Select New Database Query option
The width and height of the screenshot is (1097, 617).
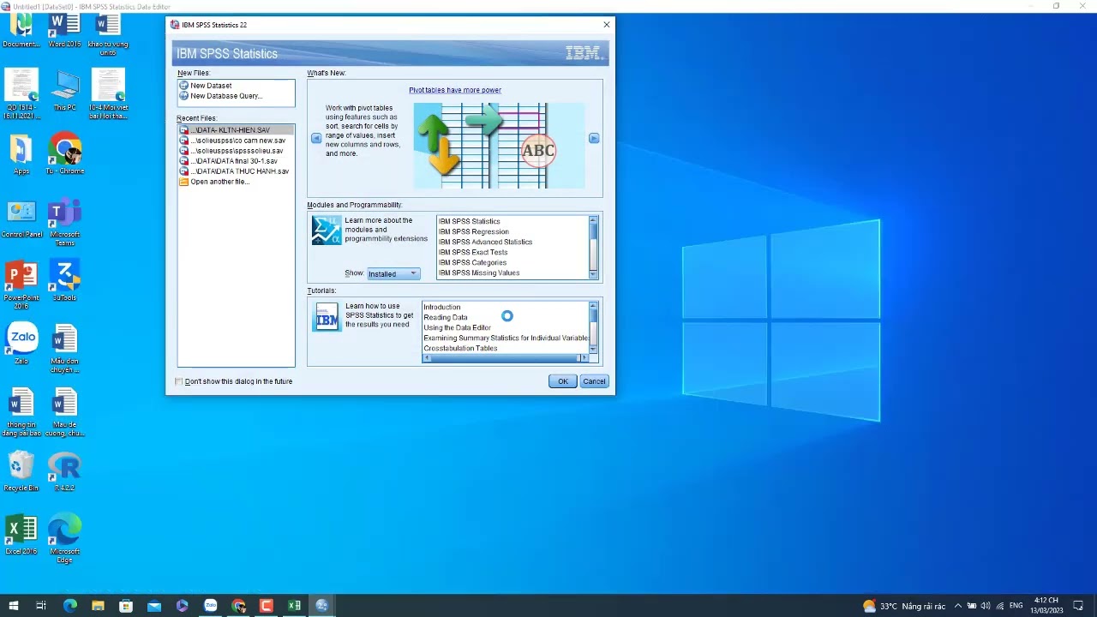point(226,96)
